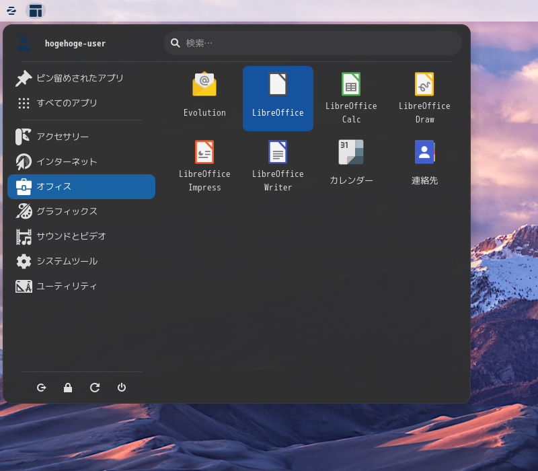Viewport: 538px width, 471px height.
Task: Select the システムツール category
Action: 81,262
